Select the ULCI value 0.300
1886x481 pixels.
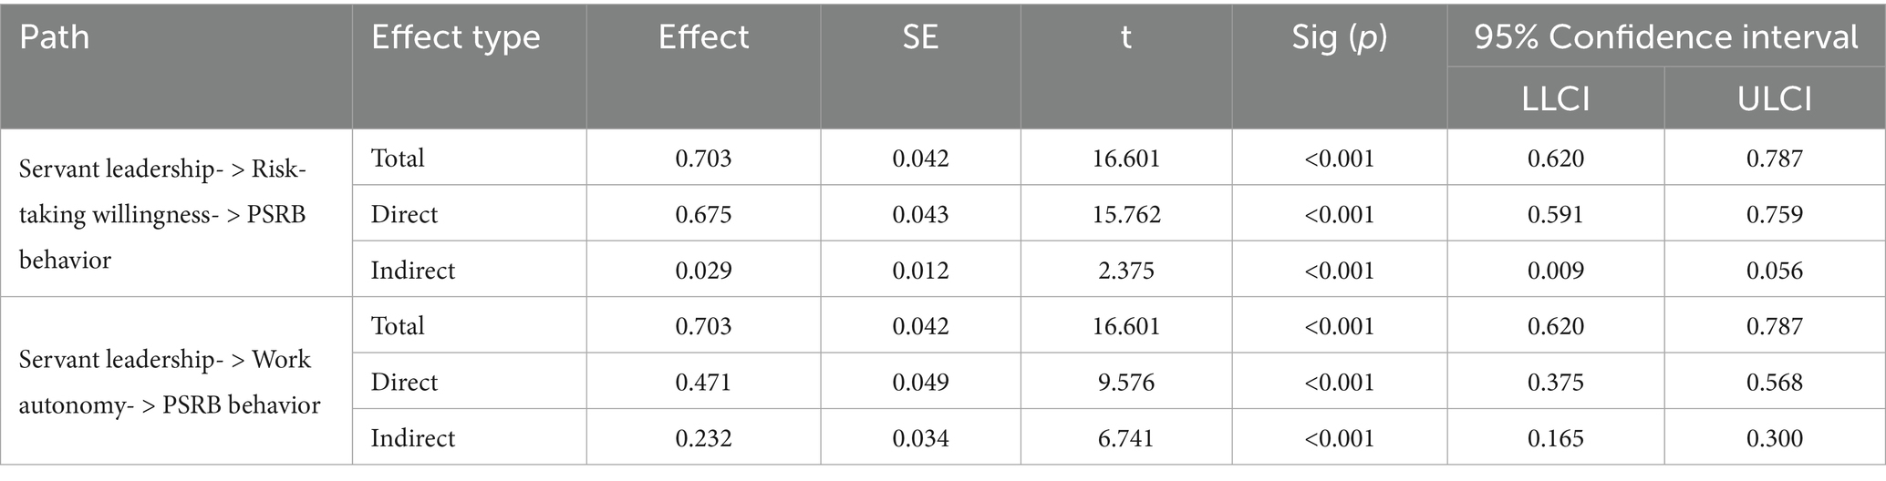click(x=1775, y=438)
